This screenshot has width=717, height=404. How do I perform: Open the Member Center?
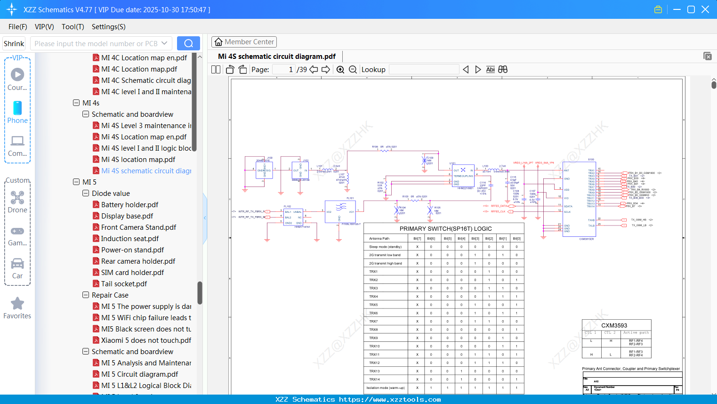coord(244,41)
